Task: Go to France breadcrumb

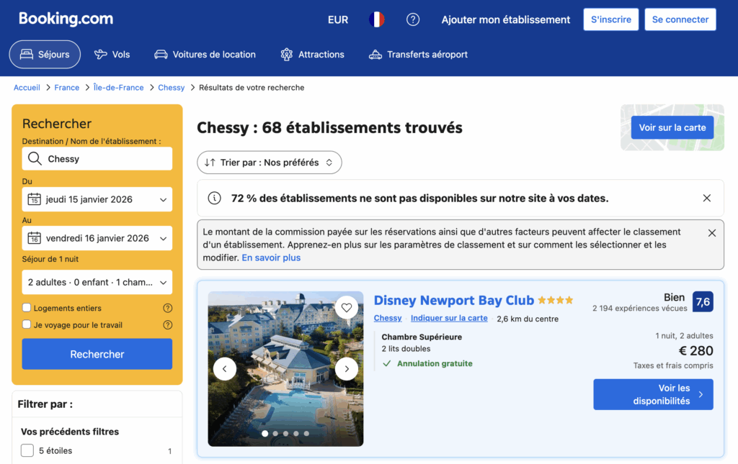Action: [66, 87]
